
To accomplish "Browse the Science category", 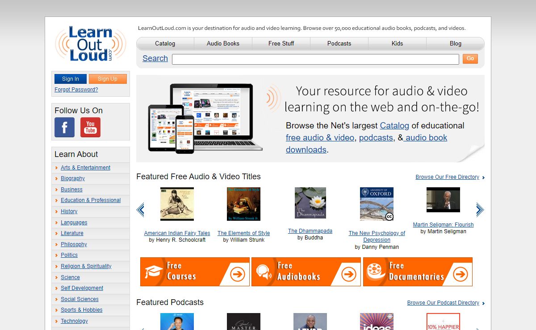I will pos(70,277).
